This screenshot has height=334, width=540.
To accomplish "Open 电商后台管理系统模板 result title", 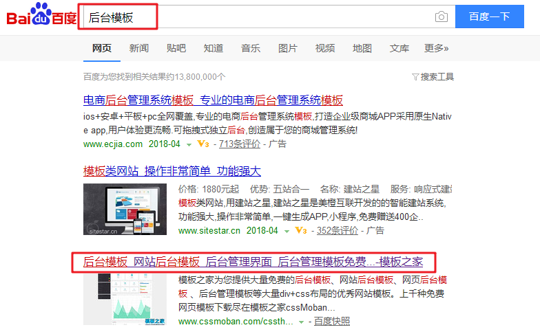I will tap(213, 100).
